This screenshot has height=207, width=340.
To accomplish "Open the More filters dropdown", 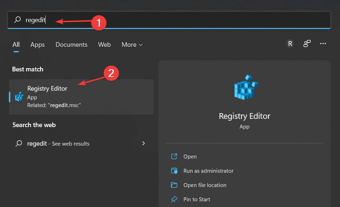I will (x=132, y=44).
